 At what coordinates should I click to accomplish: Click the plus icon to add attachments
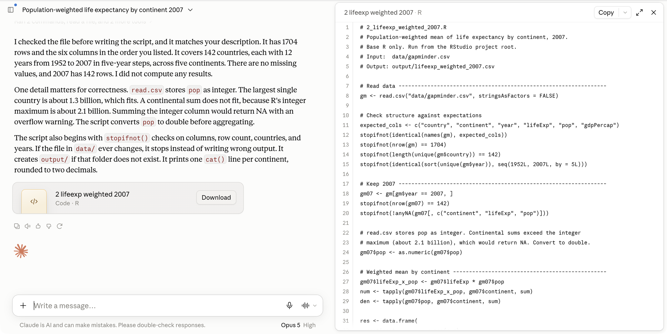pyautogui.click(x=23, y=306)
